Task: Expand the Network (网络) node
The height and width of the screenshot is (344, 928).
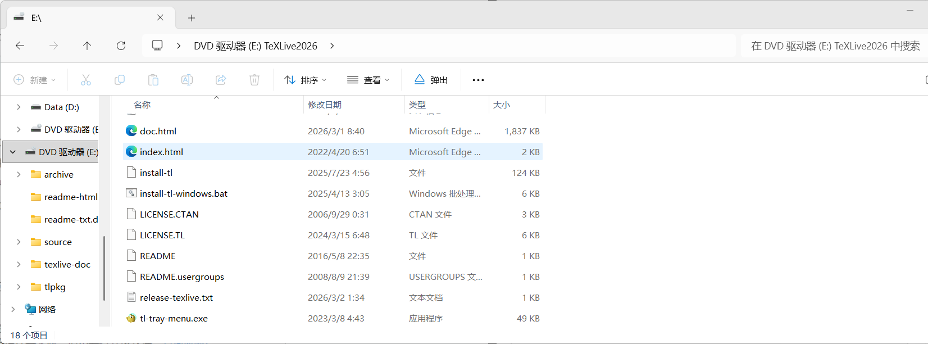Action: 13,309
